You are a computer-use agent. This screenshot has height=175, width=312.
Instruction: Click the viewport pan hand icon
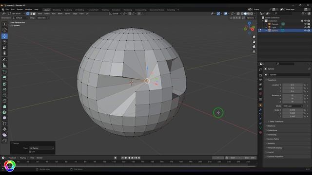click(254, 42)
